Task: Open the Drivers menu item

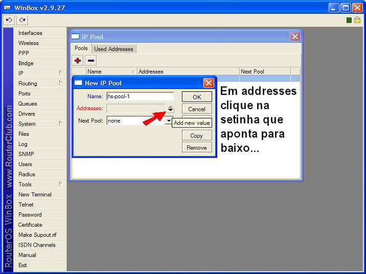Action: click(x=40, y=114)
